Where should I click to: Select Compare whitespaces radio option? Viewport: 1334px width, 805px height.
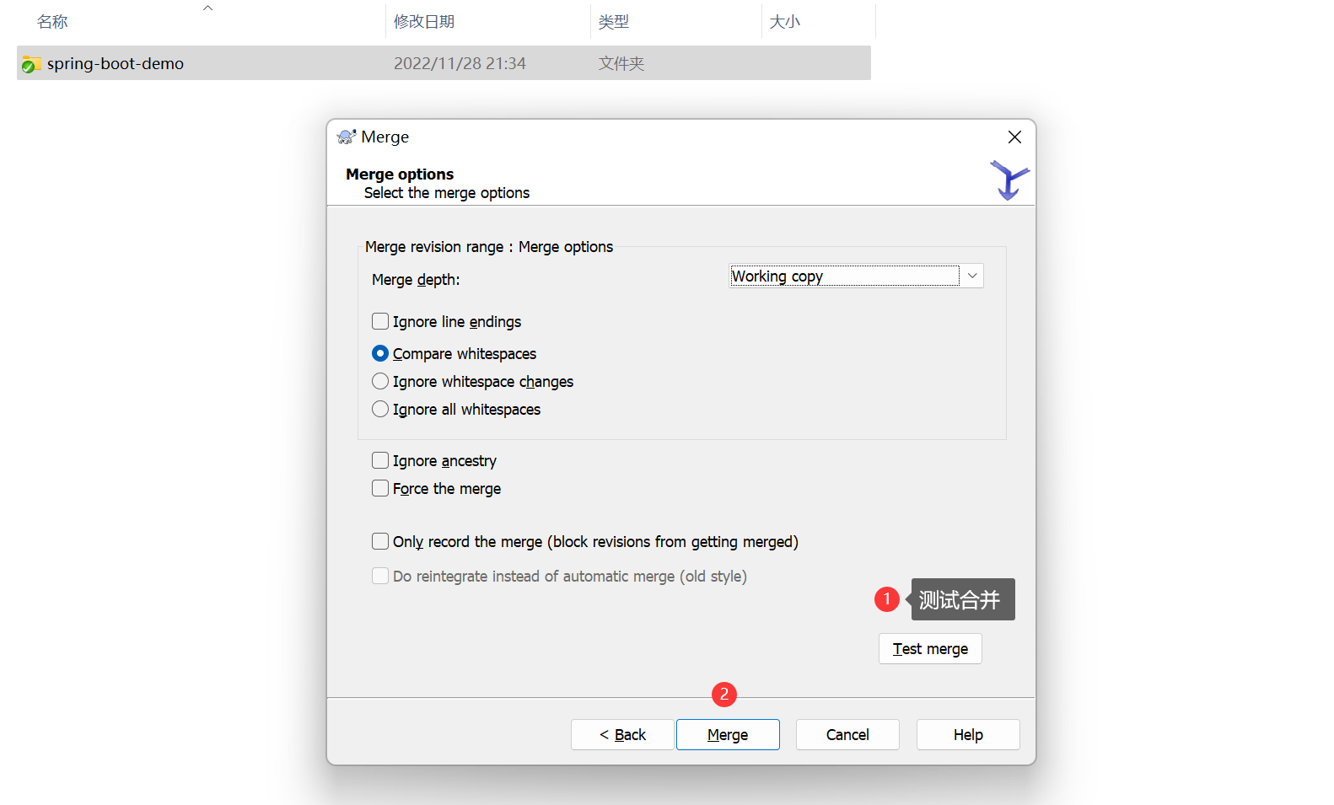click(380, 353)
